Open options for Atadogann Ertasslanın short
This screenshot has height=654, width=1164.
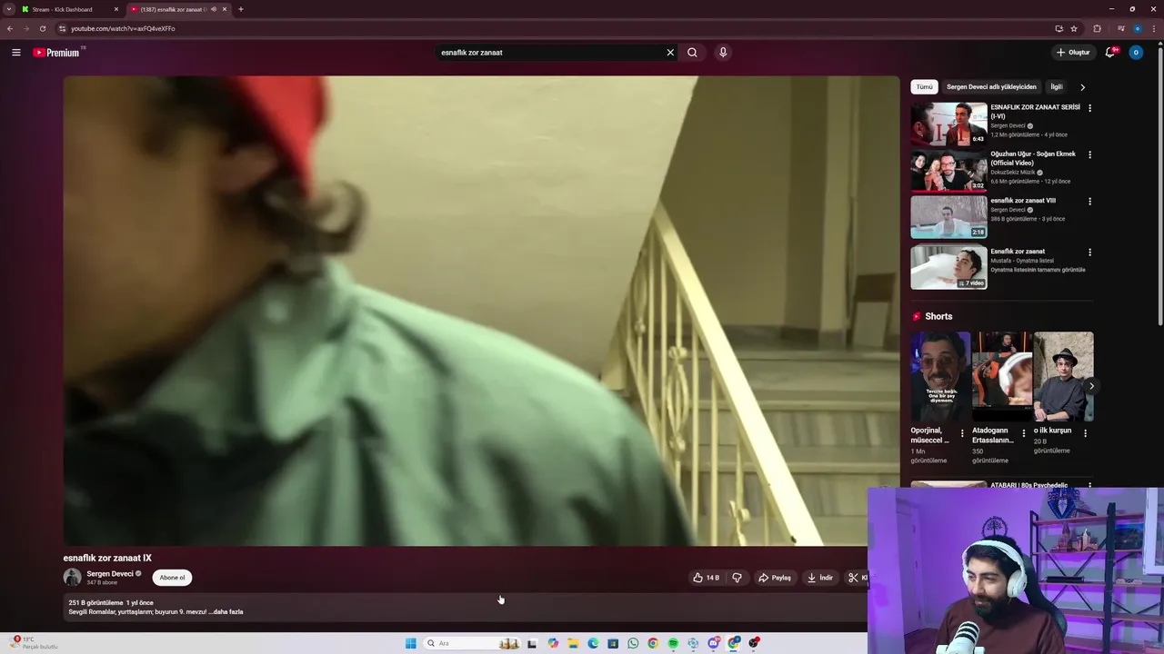pos(1023,433)
